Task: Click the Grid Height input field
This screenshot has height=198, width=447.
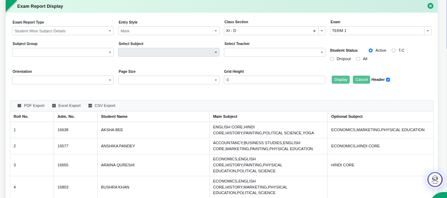Action: 275,80
